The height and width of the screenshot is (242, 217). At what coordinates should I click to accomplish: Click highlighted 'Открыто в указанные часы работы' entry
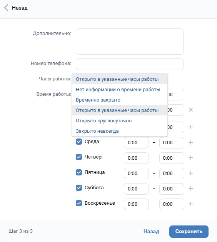click(120, 110)
